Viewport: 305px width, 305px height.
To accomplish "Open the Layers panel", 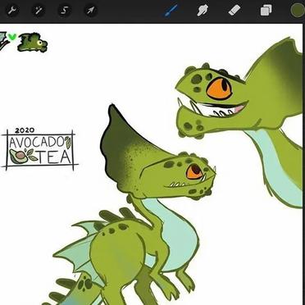I will tap(266, 11).
